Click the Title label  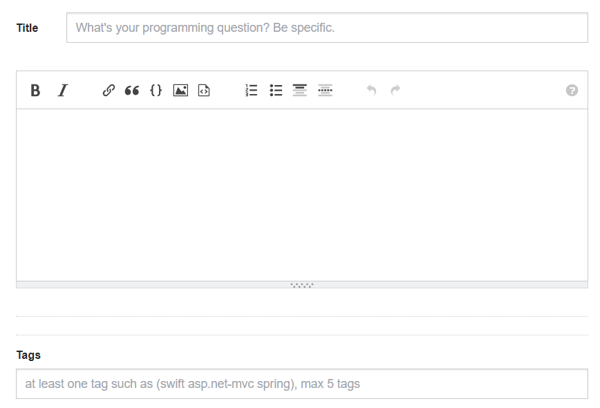[28, 28]
